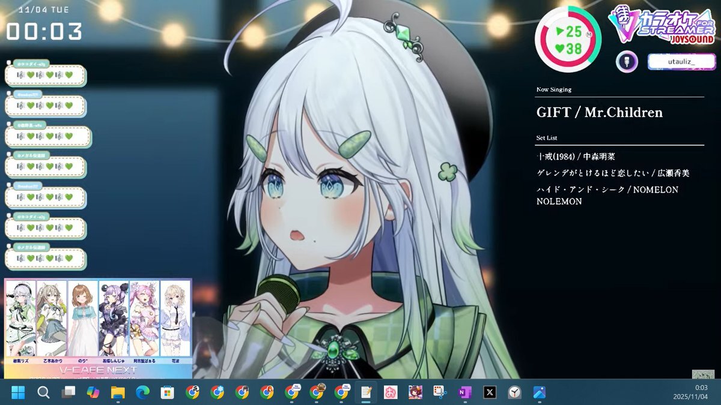Select the cat-eared 乙木あかり character card
Image resolution: width=721 pixels, height=405 pixels.
coord(52,319)
